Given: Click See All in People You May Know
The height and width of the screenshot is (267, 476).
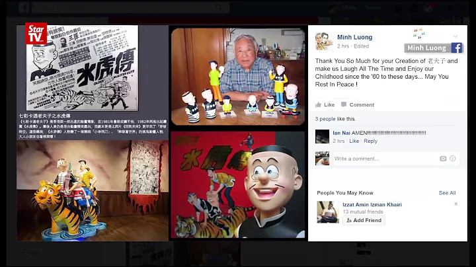Looking at the screenshot, I should pyautogui.click(x=447, y=193).
